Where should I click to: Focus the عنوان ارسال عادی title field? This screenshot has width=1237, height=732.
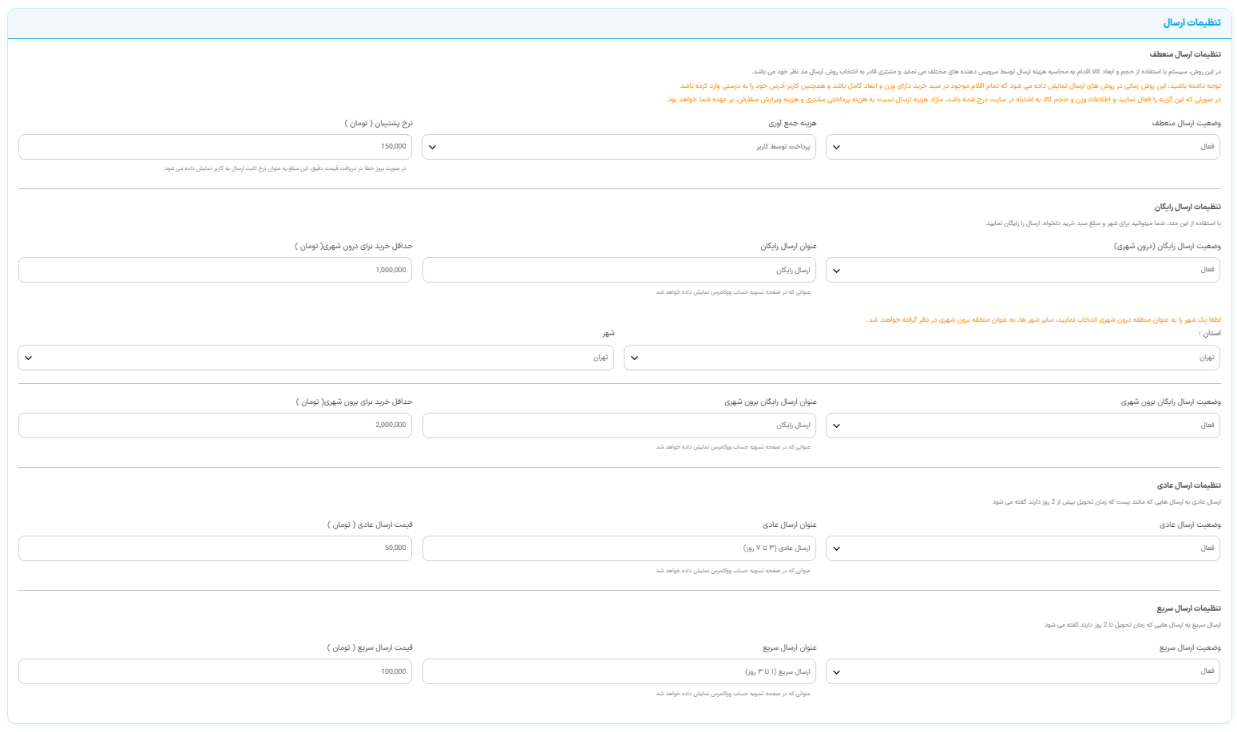(x=619, y=548)
